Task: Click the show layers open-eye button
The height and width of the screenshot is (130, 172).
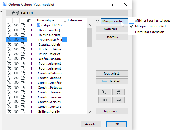Action: 105,100
